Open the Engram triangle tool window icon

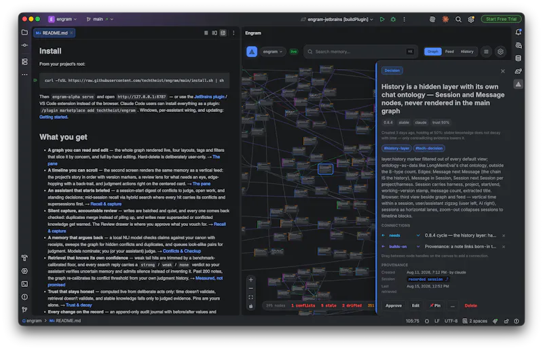[x=518, y=84]
